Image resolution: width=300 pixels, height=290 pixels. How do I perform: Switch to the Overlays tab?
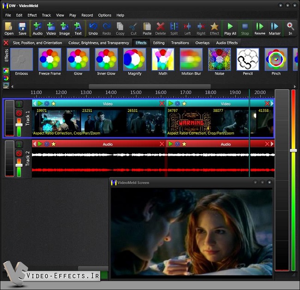(203, 43)
